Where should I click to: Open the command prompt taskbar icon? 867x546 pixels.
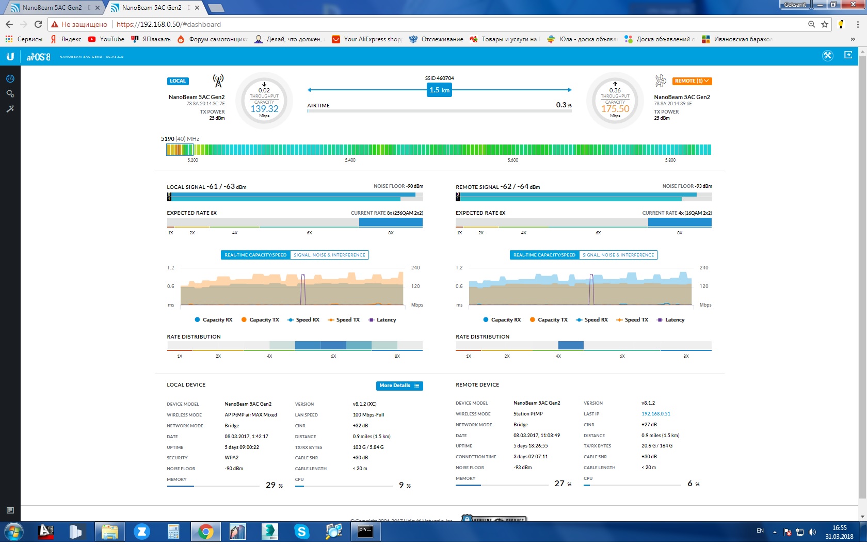click(x=366, y=532)
